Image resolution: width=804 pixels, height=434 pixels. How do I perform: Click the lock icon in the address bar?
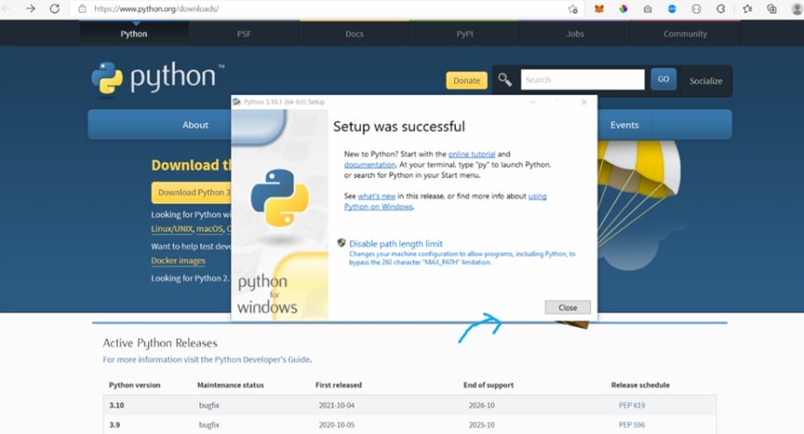[82, 9]
